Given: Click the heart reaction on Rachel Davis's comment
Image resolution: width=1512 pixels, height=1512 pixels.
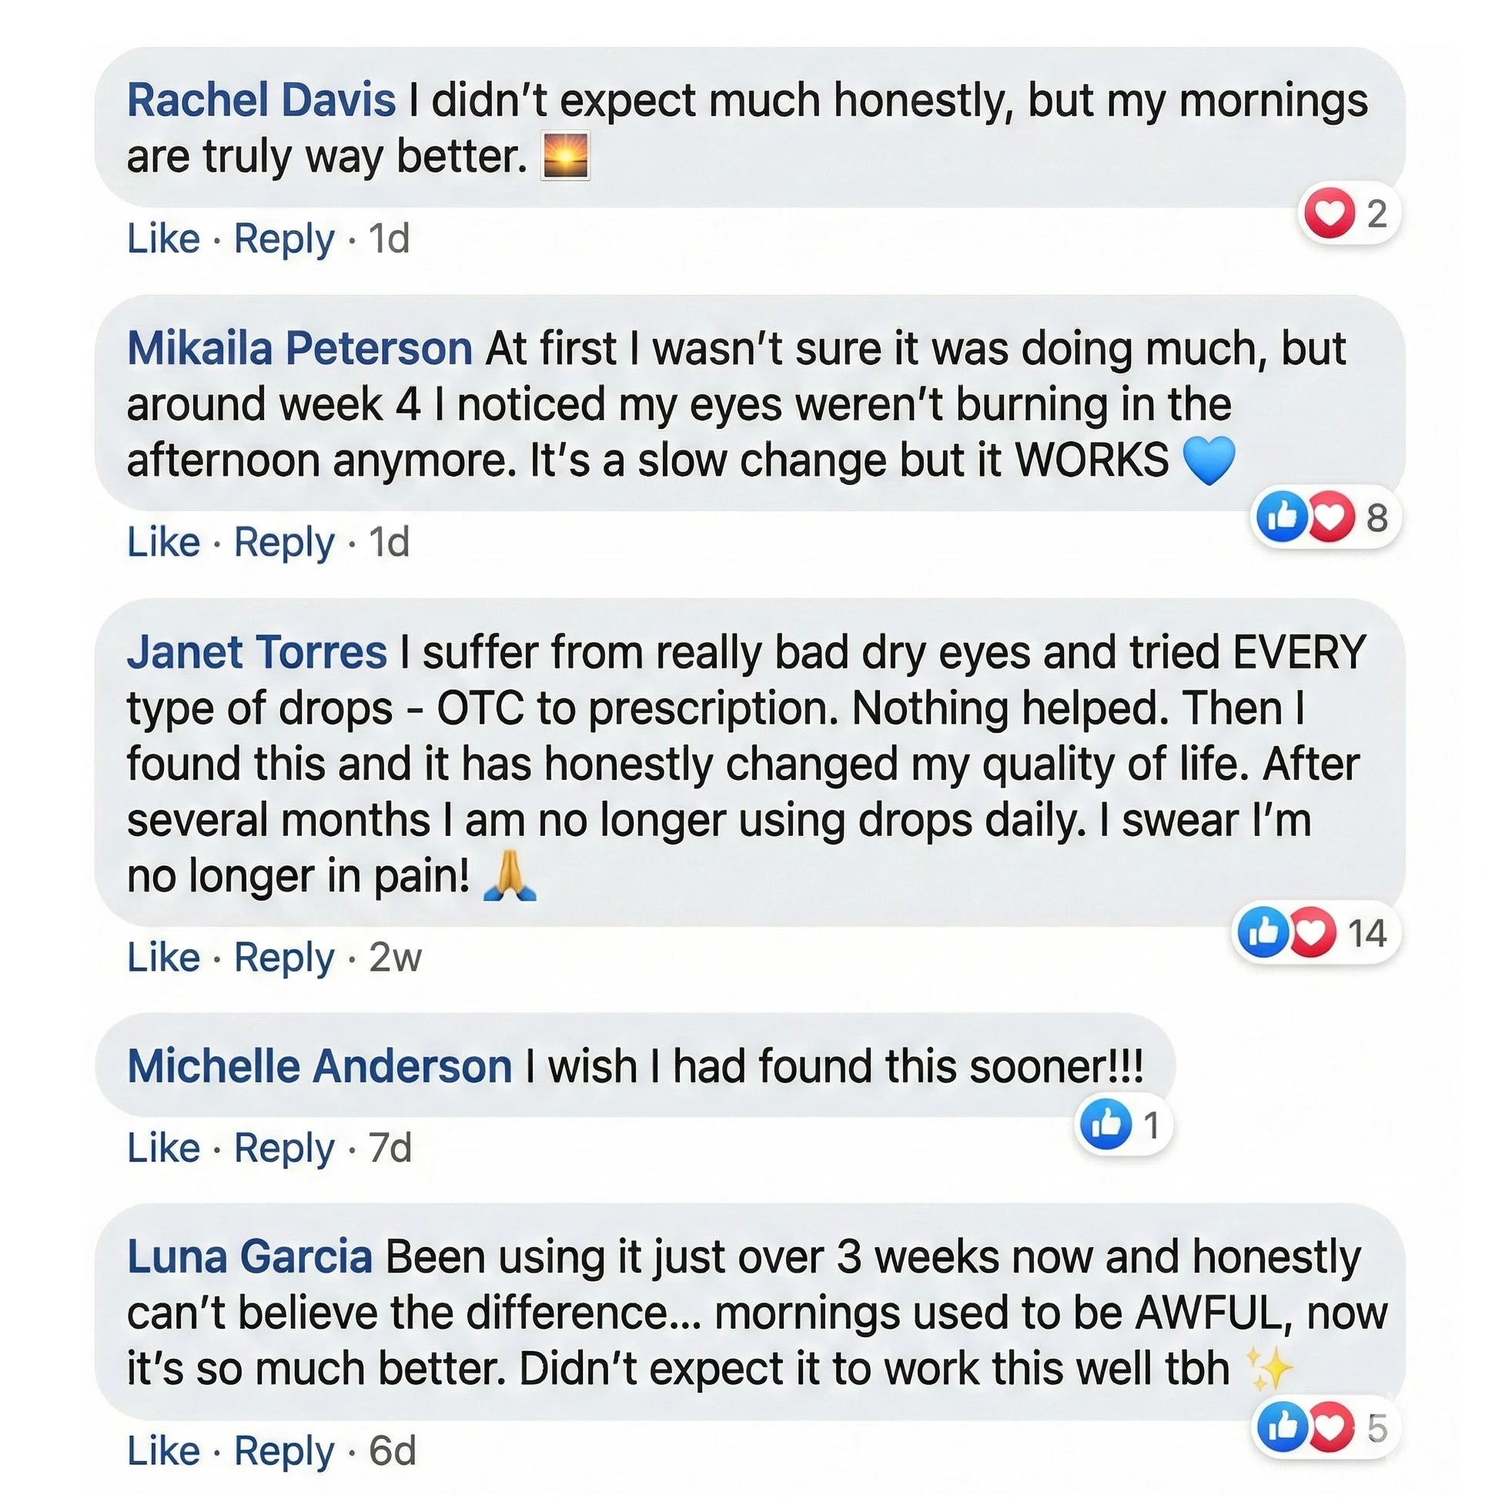Looking at the screenshot, I should pyautogui.click(x=1327, y=214).
